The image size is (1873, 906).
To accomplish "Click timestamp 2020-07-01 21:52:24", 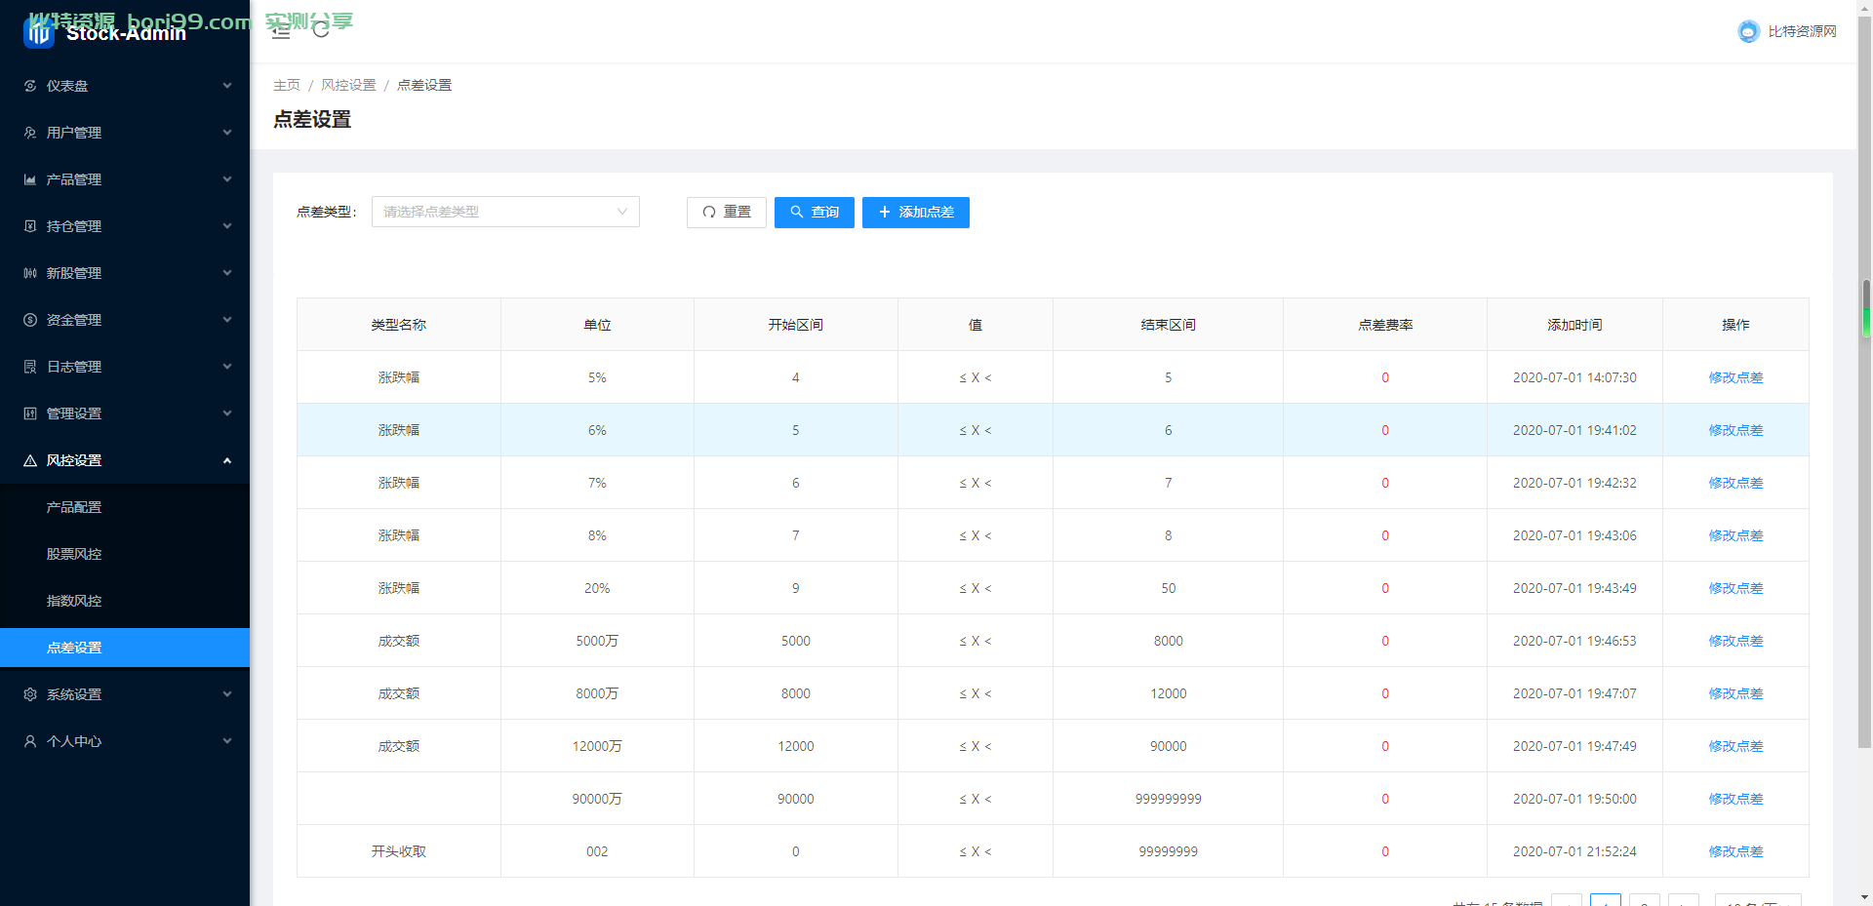I will click(1574, 851).
